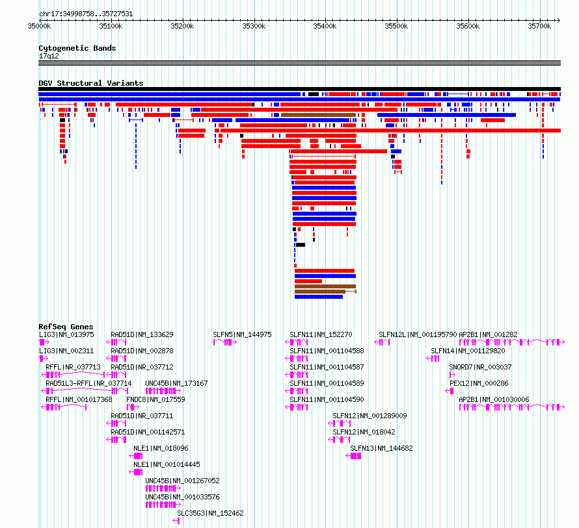Click SLC35G3|NM_152462 gene label
This screenshot has height=528, width=579.
point(211,513)
